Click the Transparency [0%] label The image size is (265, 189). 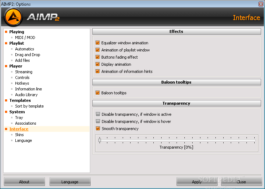pos(176,147)
